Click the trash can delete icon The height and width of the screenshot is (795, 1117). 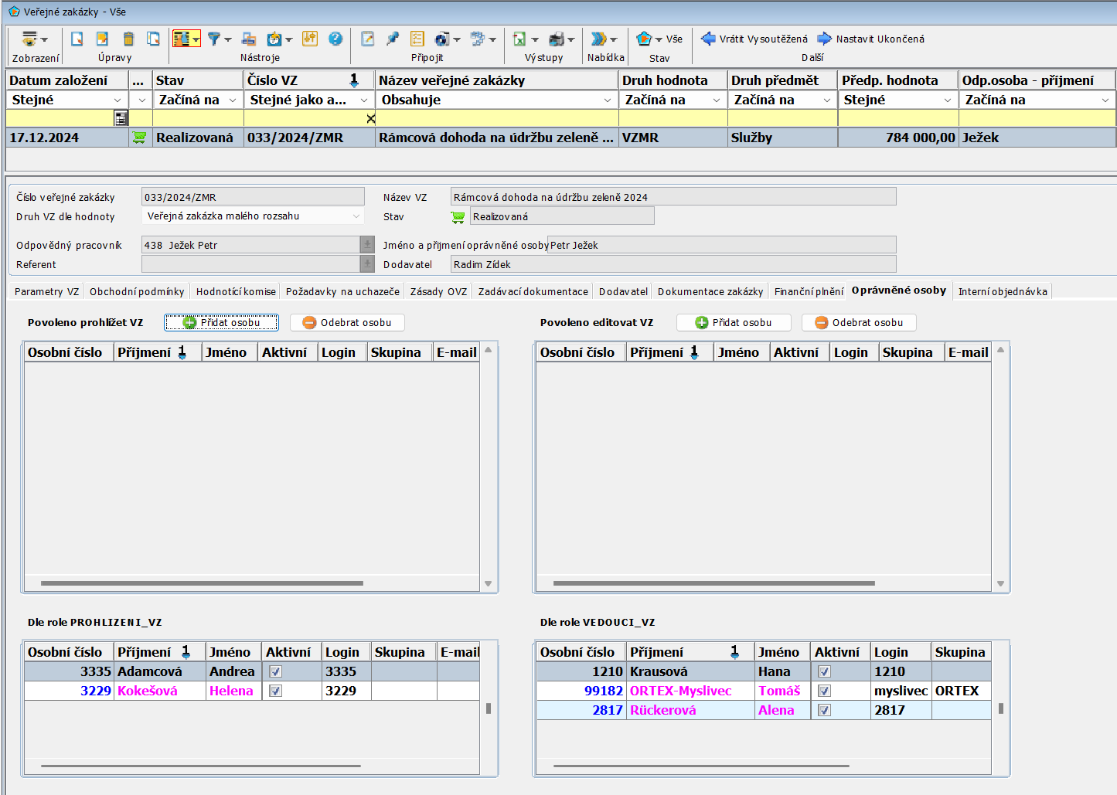coord(128,39)
